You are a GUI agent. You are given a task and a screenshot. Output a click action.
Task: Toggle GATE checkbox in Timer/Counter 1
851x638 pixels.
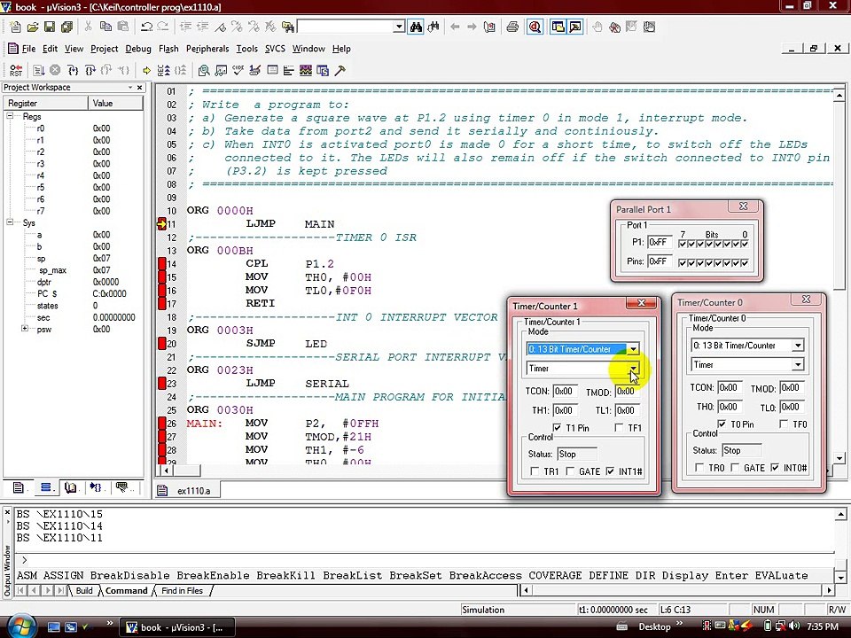point(570,471)
